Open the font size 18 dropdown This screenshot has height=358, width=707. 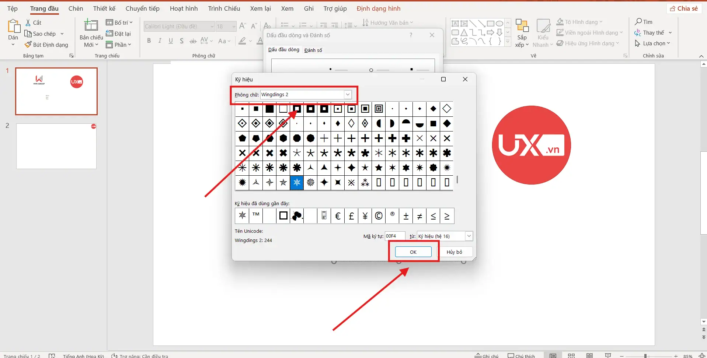coord(234,27)
